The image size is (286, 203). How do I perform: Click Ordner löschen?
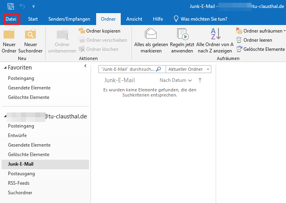pos(99,49)
